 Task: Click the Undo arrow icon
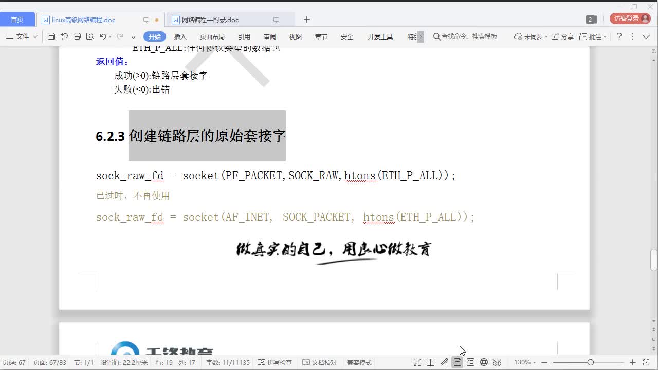pos(103,36)
